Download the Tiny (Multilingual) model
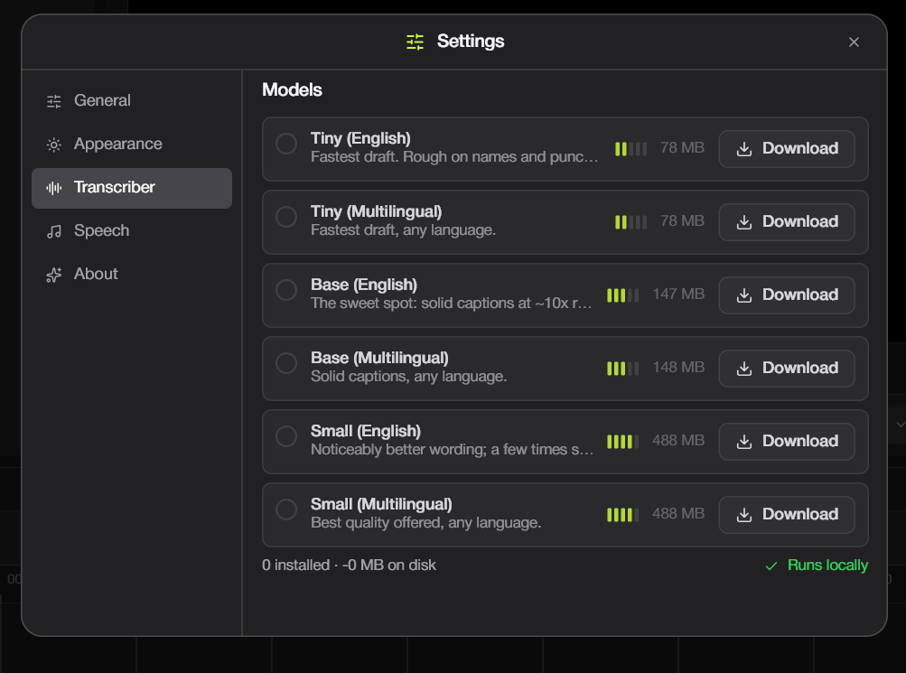 (787, 222)
